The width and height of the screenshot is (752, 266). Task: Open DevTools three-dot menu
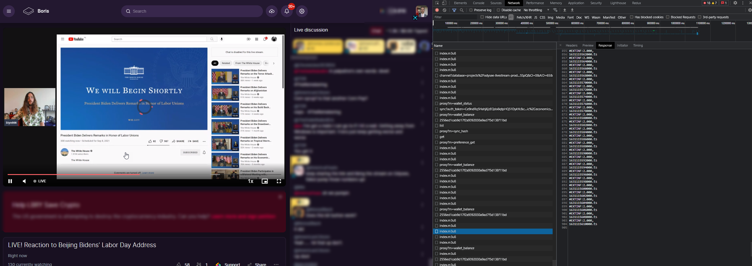click(743, 3)
